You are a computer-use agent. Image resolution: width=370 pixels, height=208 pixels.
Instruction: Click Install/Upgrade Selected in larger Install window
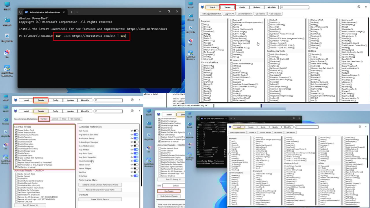click(211, 14)
